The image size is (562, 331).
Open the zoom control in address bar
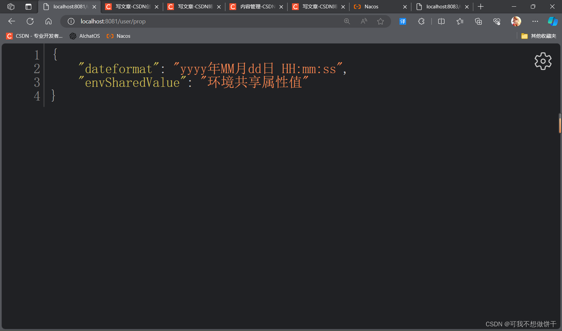tap(347, 21)
